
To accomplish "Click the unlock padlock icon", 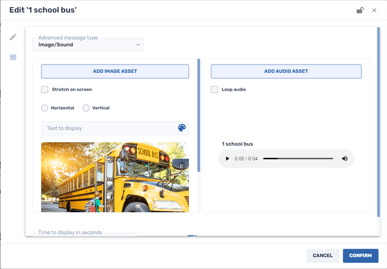I will (x=360, y=10).
